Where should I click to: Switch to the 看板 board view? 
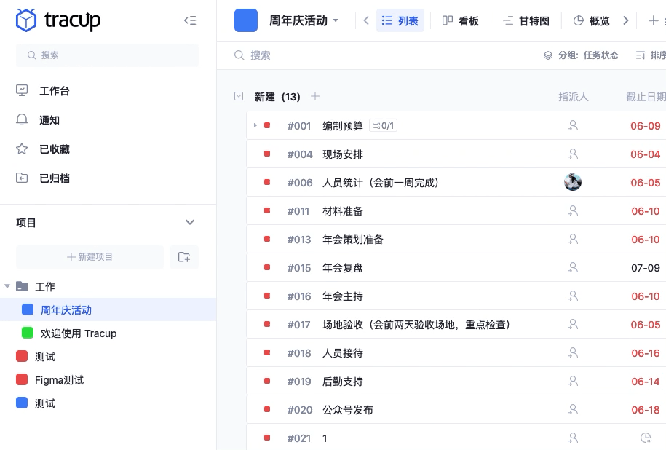[461, 20]
